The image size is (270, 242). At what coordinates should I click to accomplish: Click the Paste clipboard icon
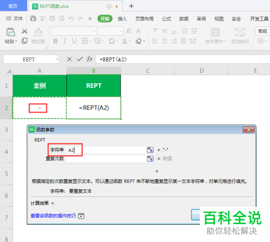coord(11,32)
